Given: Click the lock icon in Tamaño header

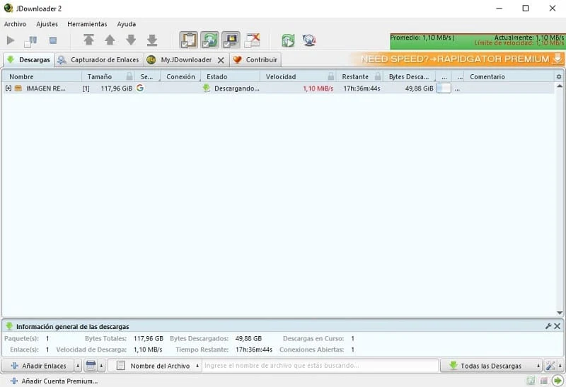Looking at the screenshot, I should coord(129,76).
